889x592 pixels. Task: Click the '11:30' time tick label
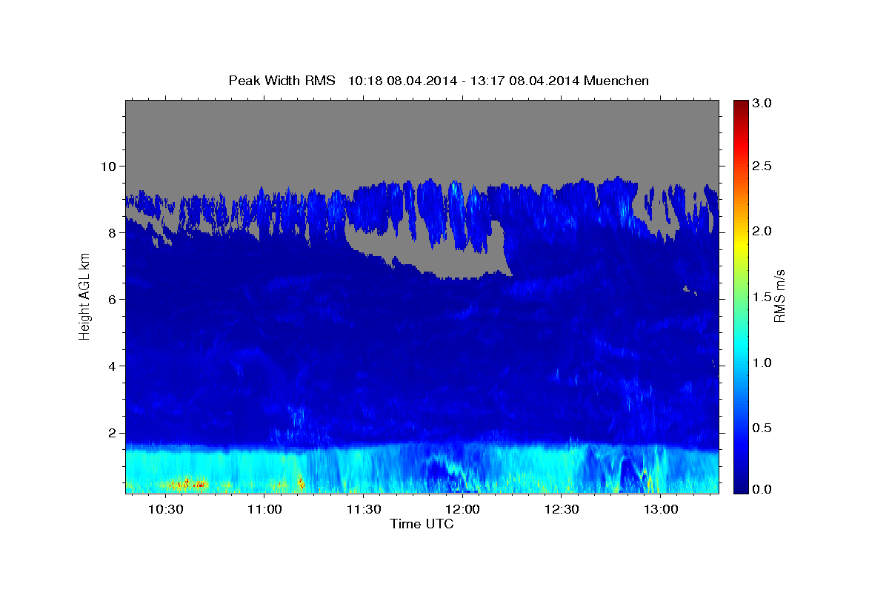[x=363, y=510]
